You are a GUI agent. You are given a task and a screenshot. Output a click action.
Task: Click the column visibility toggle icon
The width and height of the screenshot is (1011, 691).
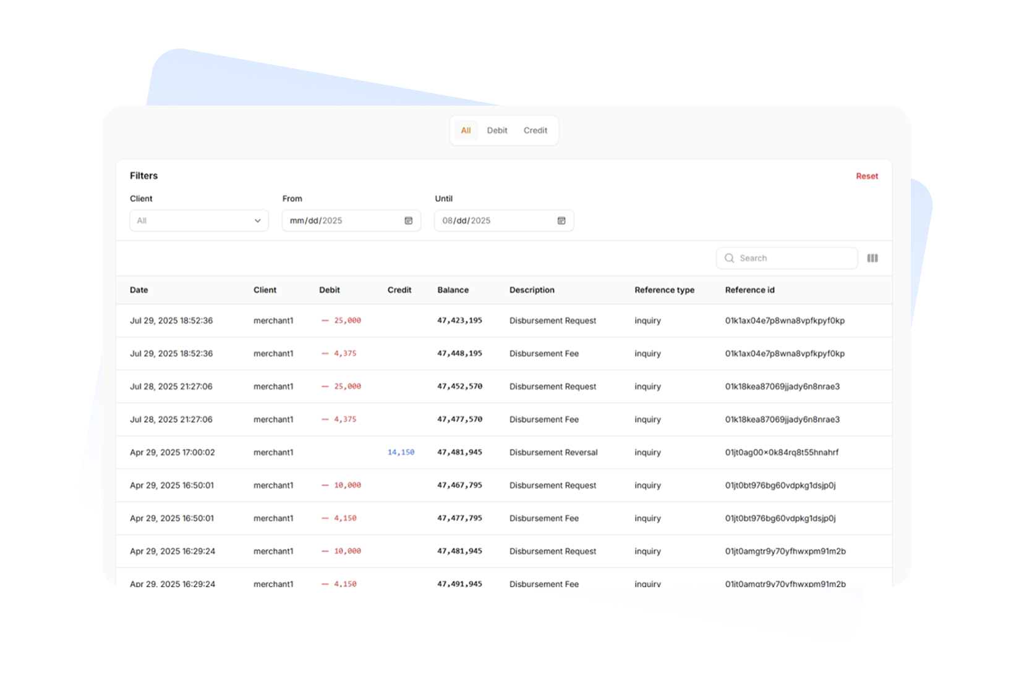point(872,258)
